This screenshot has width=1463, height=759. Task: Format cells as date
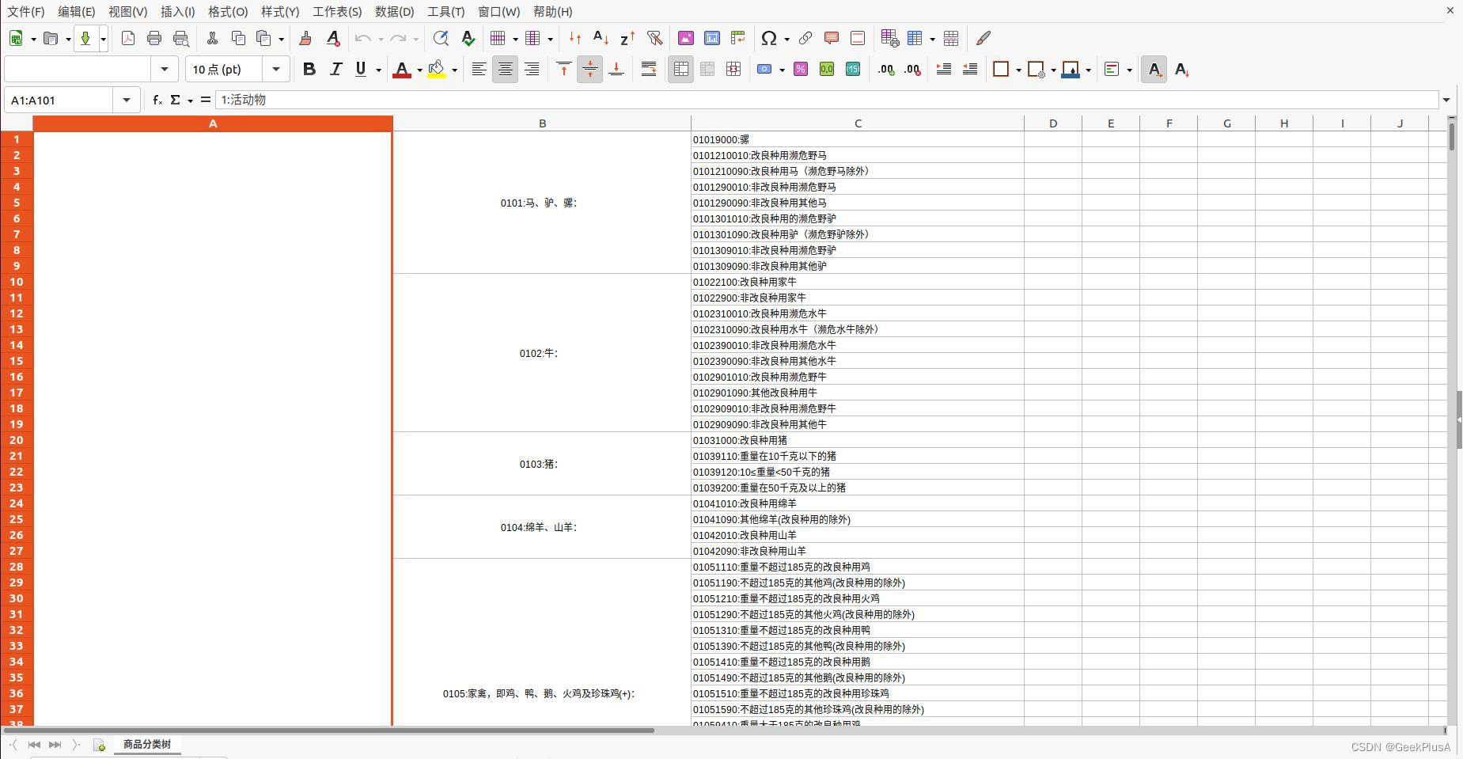pos(853,70)
